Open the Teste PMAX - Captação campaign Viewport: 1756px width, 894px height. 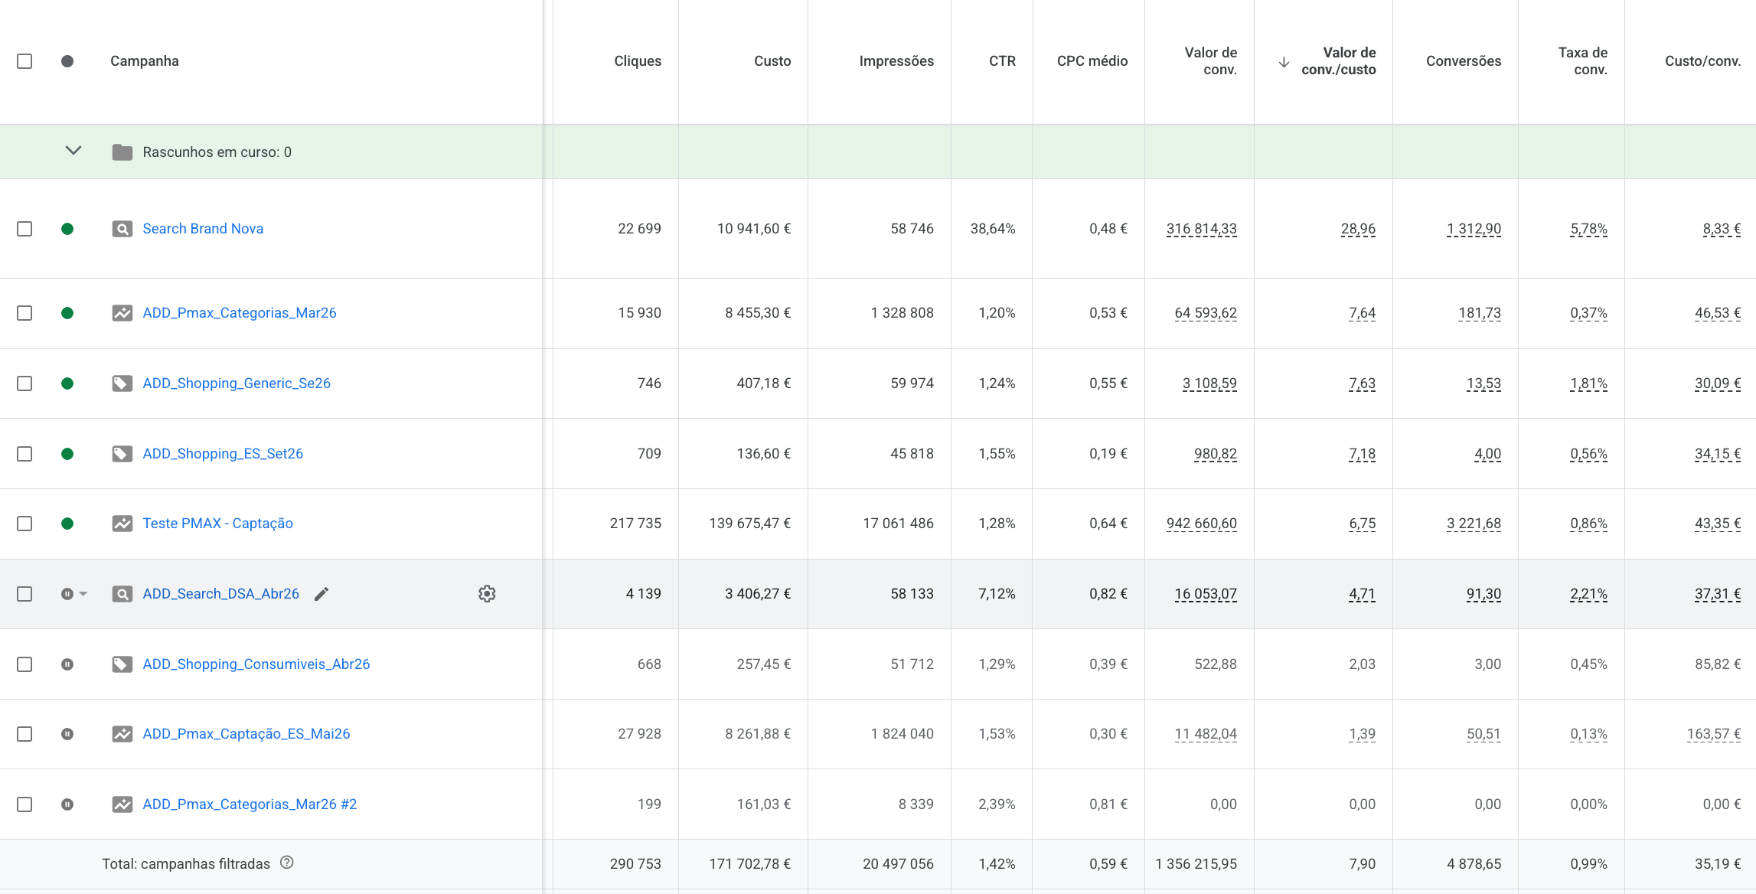coord(218,524)
